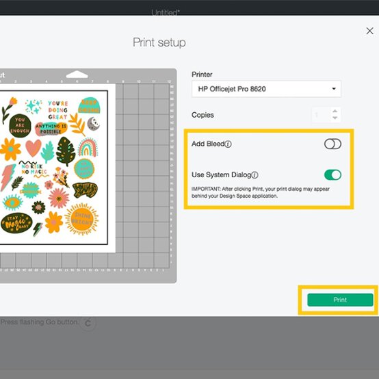
Task: Close the Print setup dialog
Action: (x=369, y=31)
